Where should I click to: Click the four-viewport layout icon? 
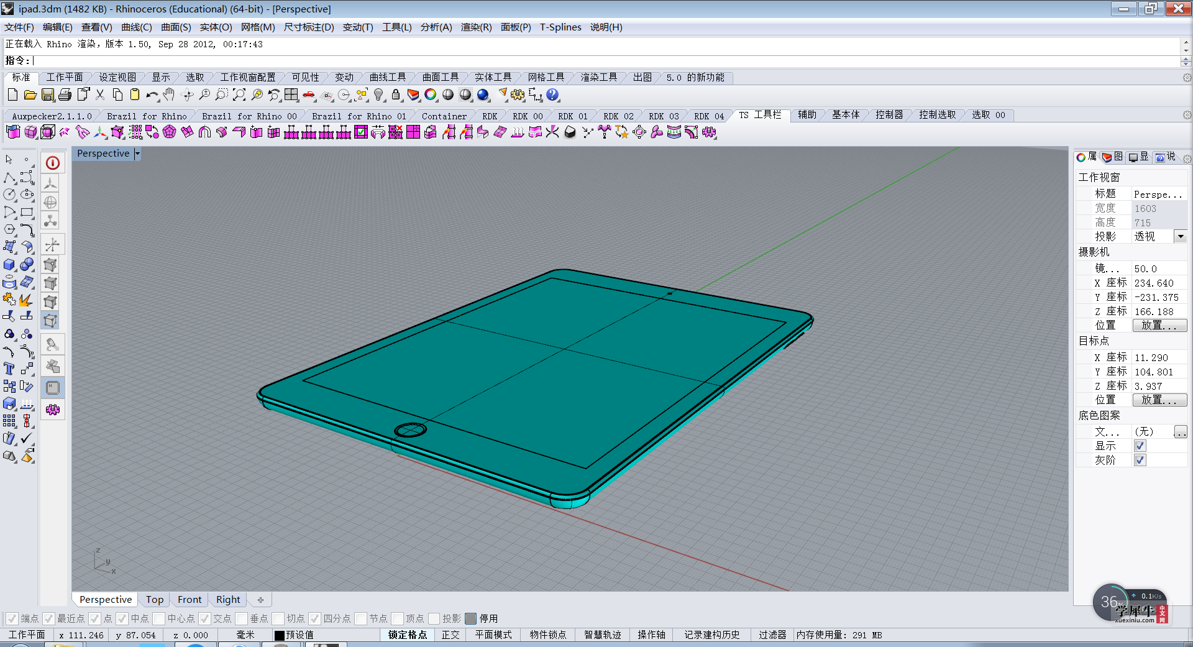click(291, 95)
